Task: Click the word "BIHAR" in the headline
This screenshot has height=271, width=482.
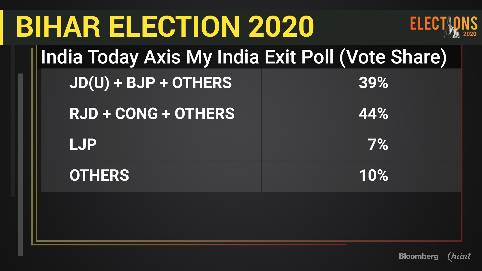Action: 58,27
